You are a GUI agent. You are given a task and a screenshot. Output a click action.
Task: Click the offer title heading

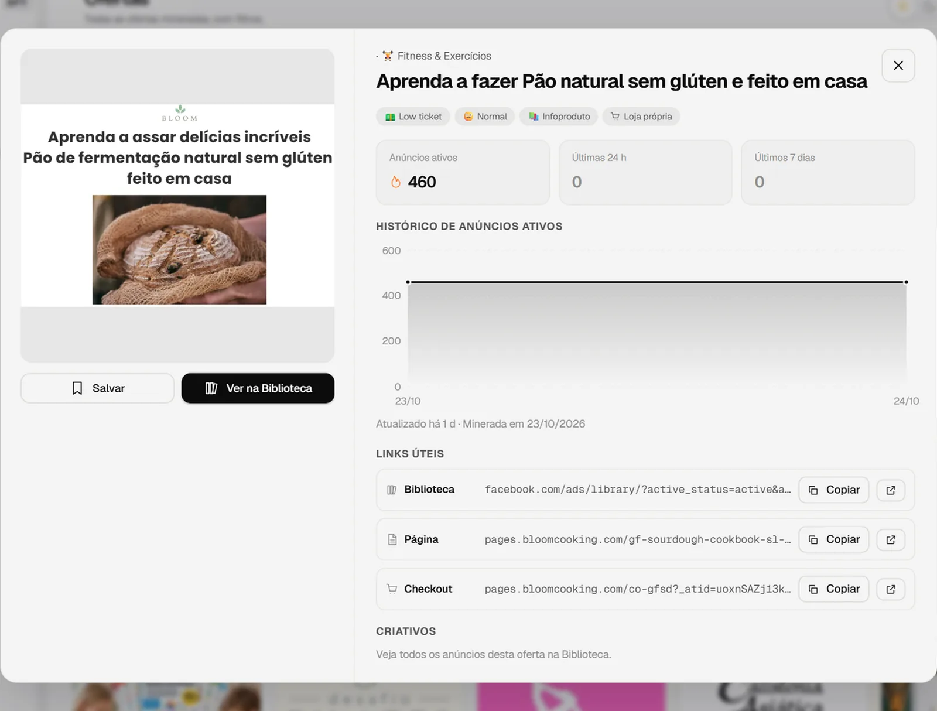[621, 81]
